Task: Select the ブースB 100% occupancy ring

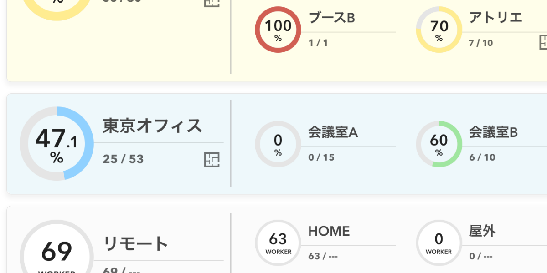Action: pos(278,30)
